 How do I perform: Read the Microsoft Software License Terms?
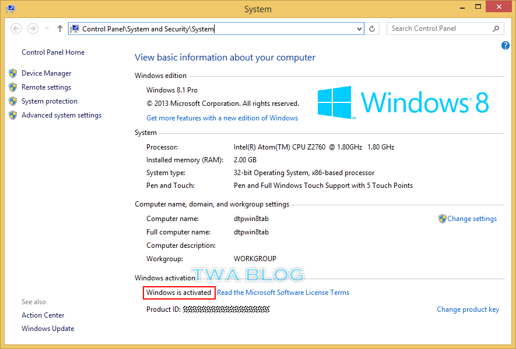283,293
